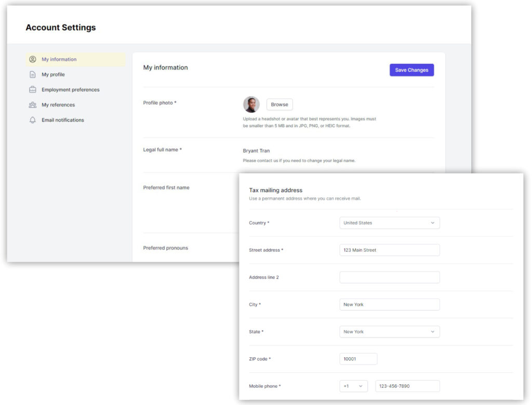532x405 pixels.
Task: Click the My profile document icon
Action: [x=33, y=75]
